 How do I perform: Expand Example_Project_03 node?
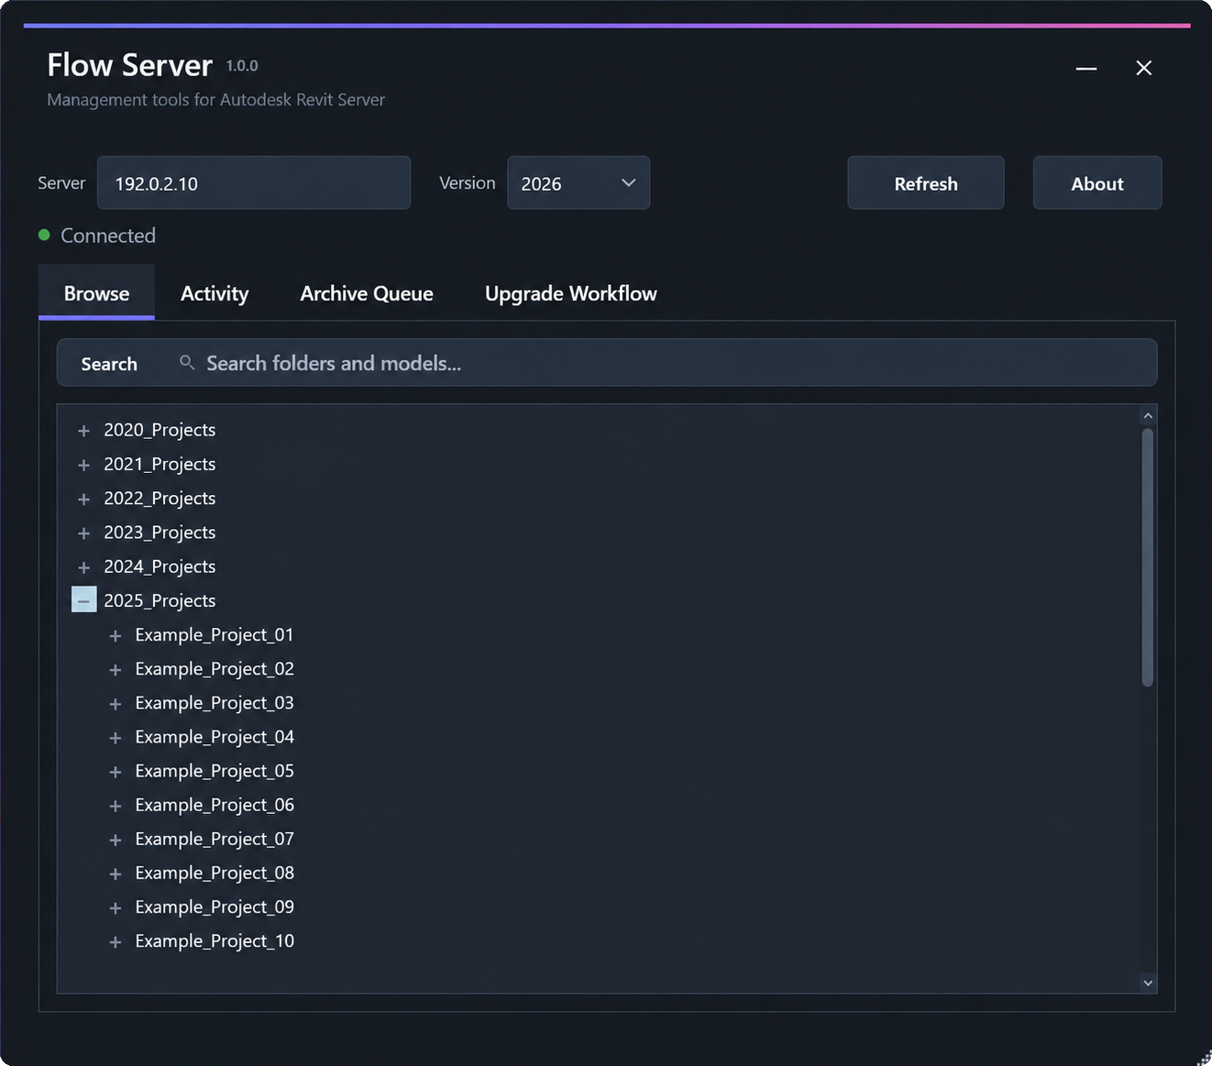click(x=116, y=704)
